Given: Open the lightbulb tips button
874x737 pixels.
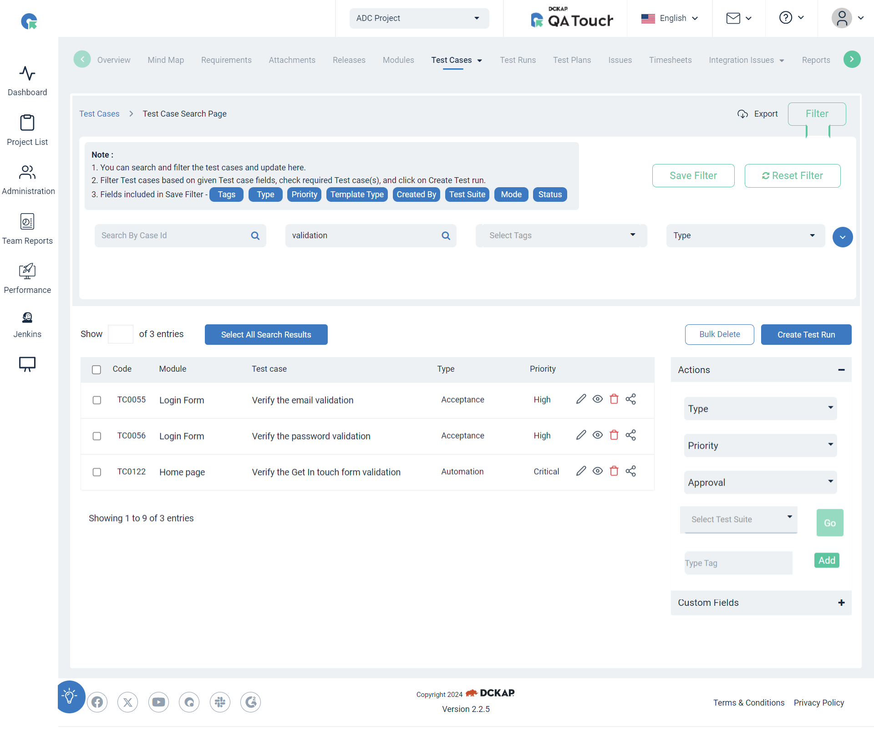Looking at the screenshot, I should pos(71,696).
